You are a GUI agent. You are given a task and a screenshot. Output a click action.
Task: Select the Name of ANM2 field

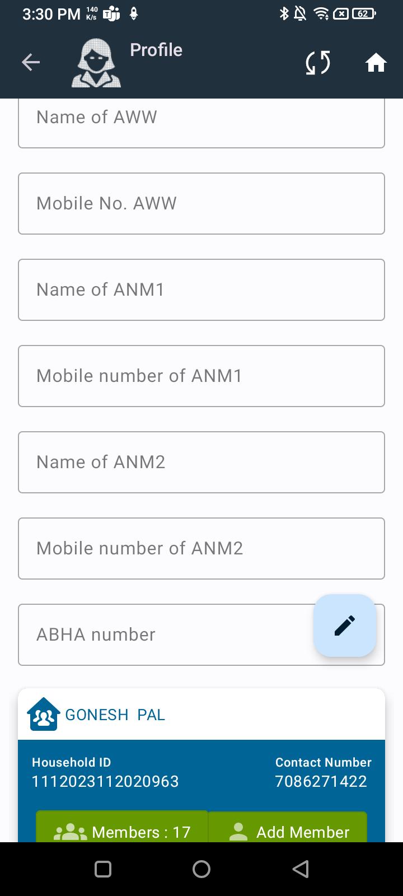click(x=201, y=462)
